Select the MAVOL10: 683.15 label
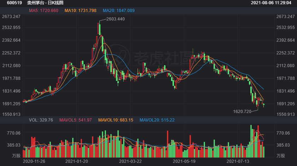 click(116, 120)
